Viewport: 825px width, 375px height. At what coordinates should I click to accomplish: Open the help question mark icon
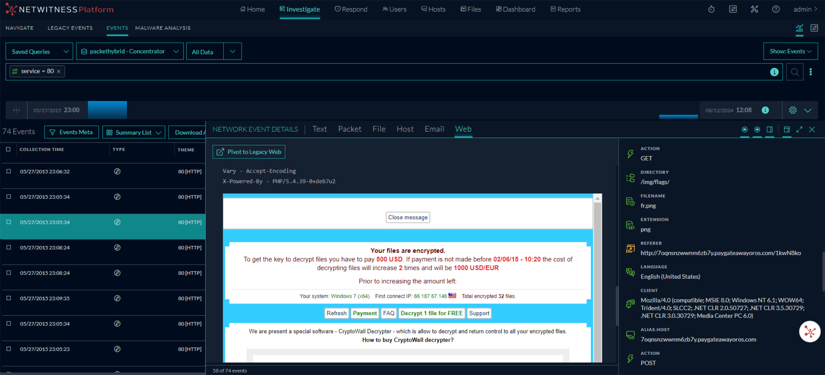775,9
